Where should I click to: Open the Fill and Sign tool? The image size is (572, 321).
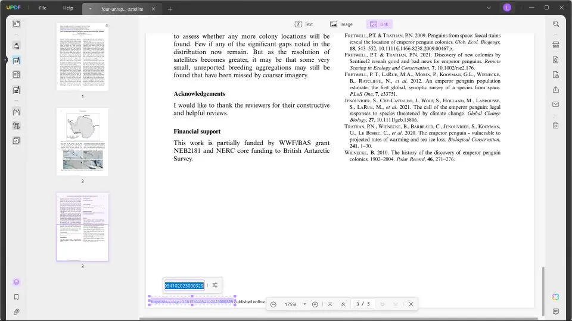16,90
